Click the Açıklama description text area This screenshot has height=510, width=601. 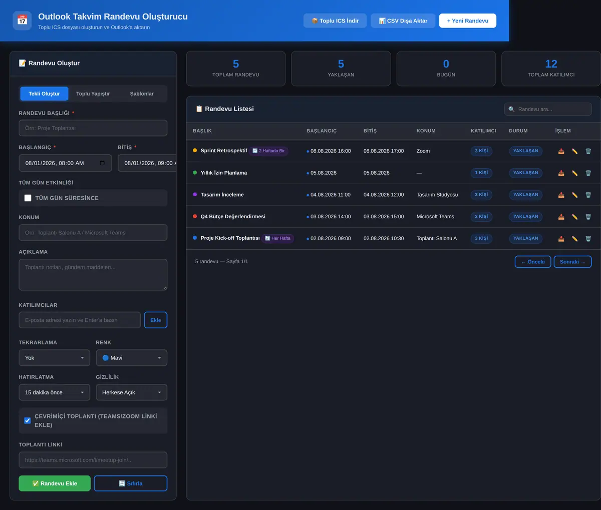coord(93,275)
